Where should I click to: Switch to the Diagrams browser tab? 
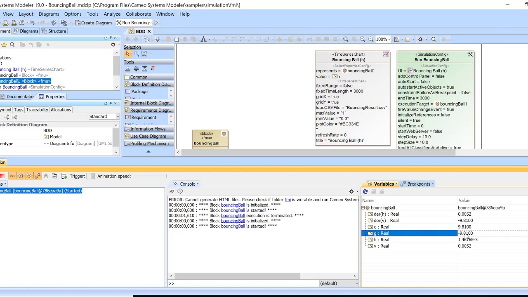(x=26, y=31)
